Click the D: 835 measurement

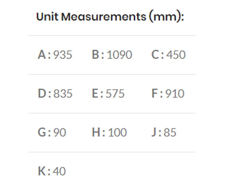tap(55, 94)
